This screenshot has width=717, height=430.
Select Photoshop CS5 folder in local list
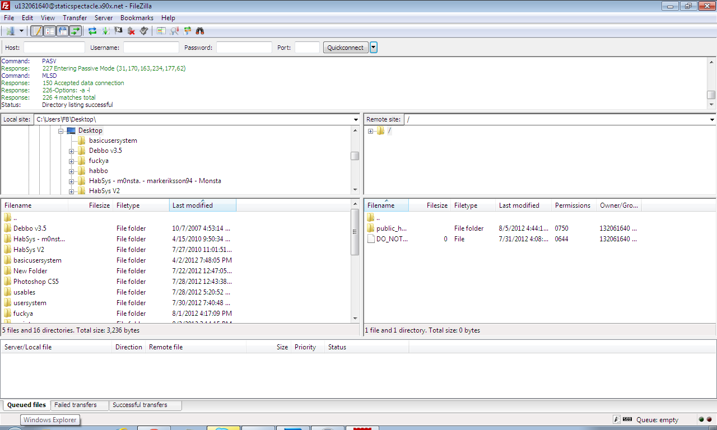tap(36, 282)
